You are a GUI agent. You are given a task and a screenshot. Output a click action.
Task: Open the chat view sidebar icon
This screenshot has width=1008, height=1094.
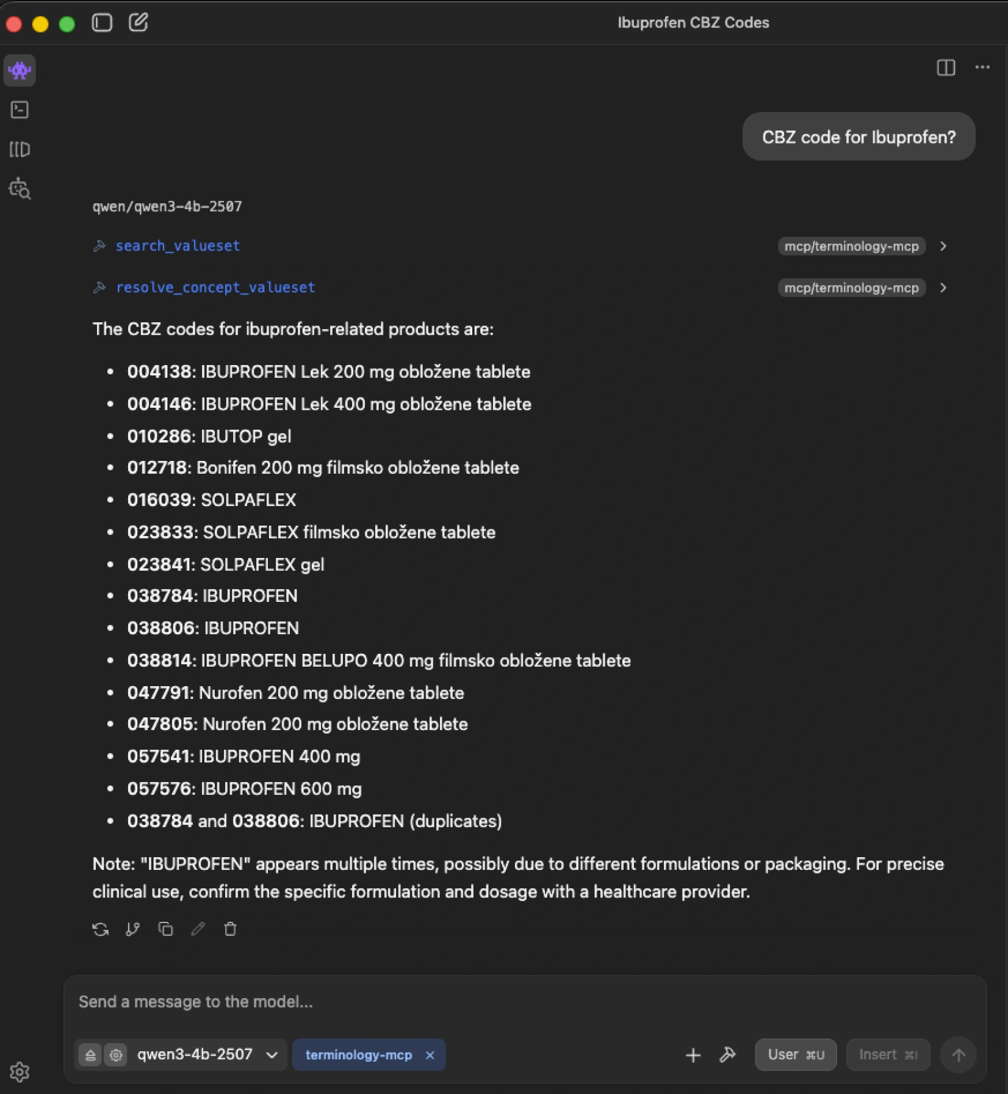coord(20,70)
